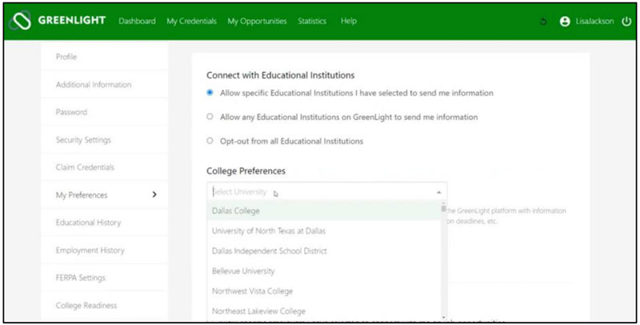Choose Dallas College from the list
640x325 pixels.
click(236, 211)
